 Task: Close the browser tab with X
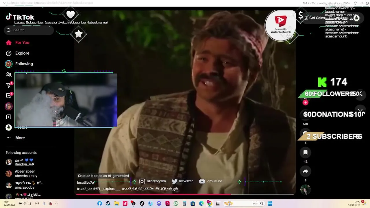(4, 3)
